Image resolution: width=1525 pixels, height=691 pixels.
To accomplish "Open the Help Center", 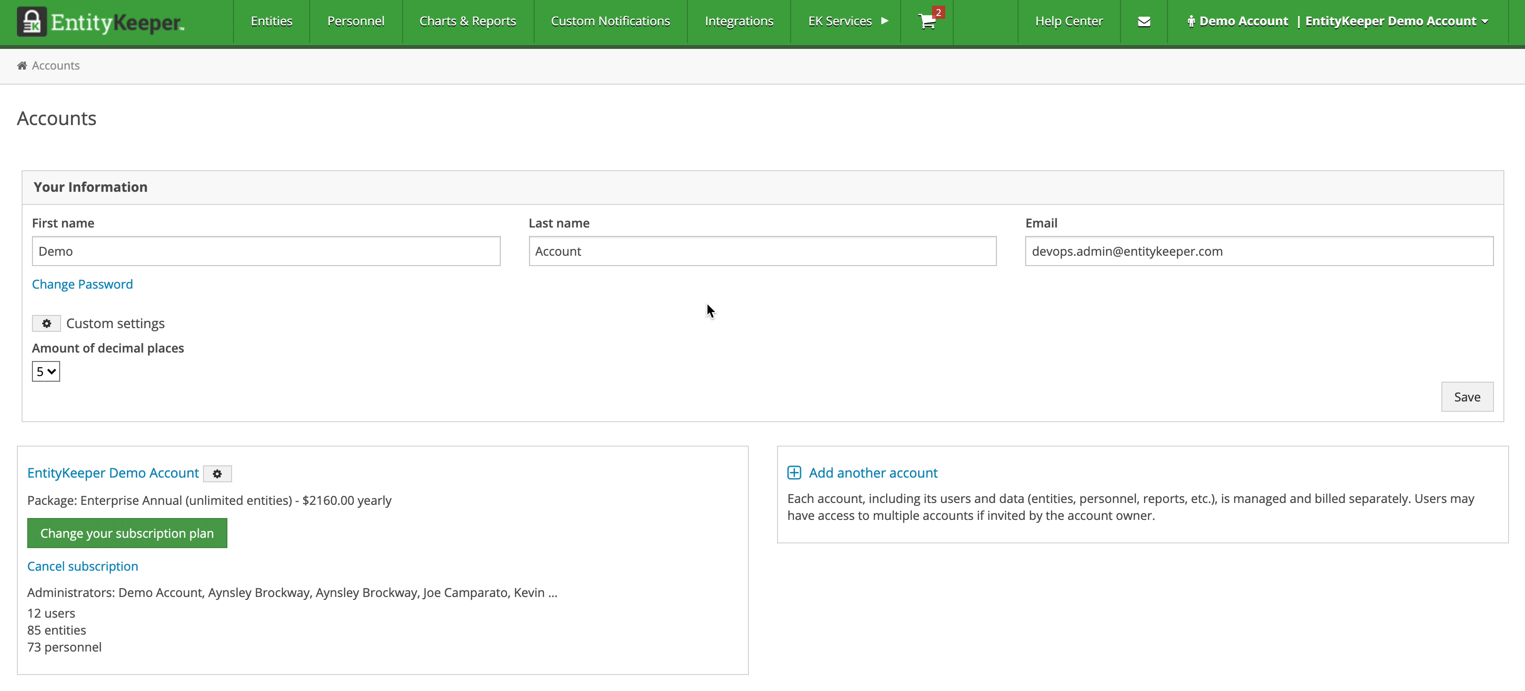I will 1068,21.
